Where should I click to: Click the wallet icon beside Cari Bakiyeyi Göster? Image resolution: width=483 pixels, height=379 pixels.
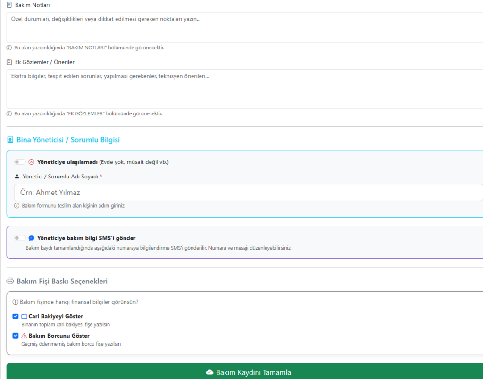24,316
